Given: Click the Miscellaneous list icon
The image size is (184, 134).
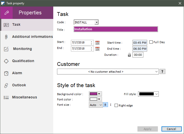Looking at the screenshot, I should (x=6, y=97).
